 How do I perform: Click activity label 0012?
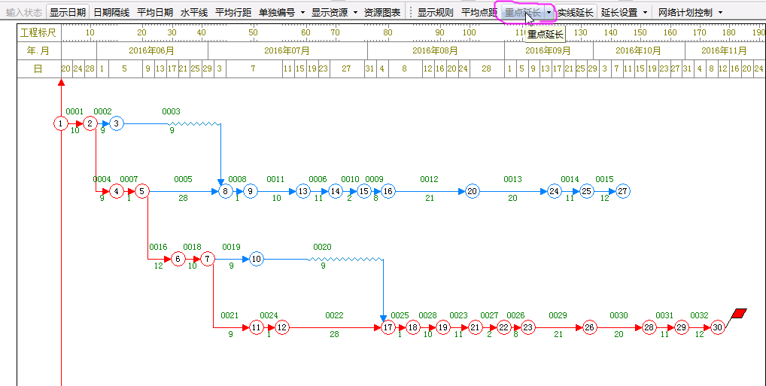coord(429,179)
